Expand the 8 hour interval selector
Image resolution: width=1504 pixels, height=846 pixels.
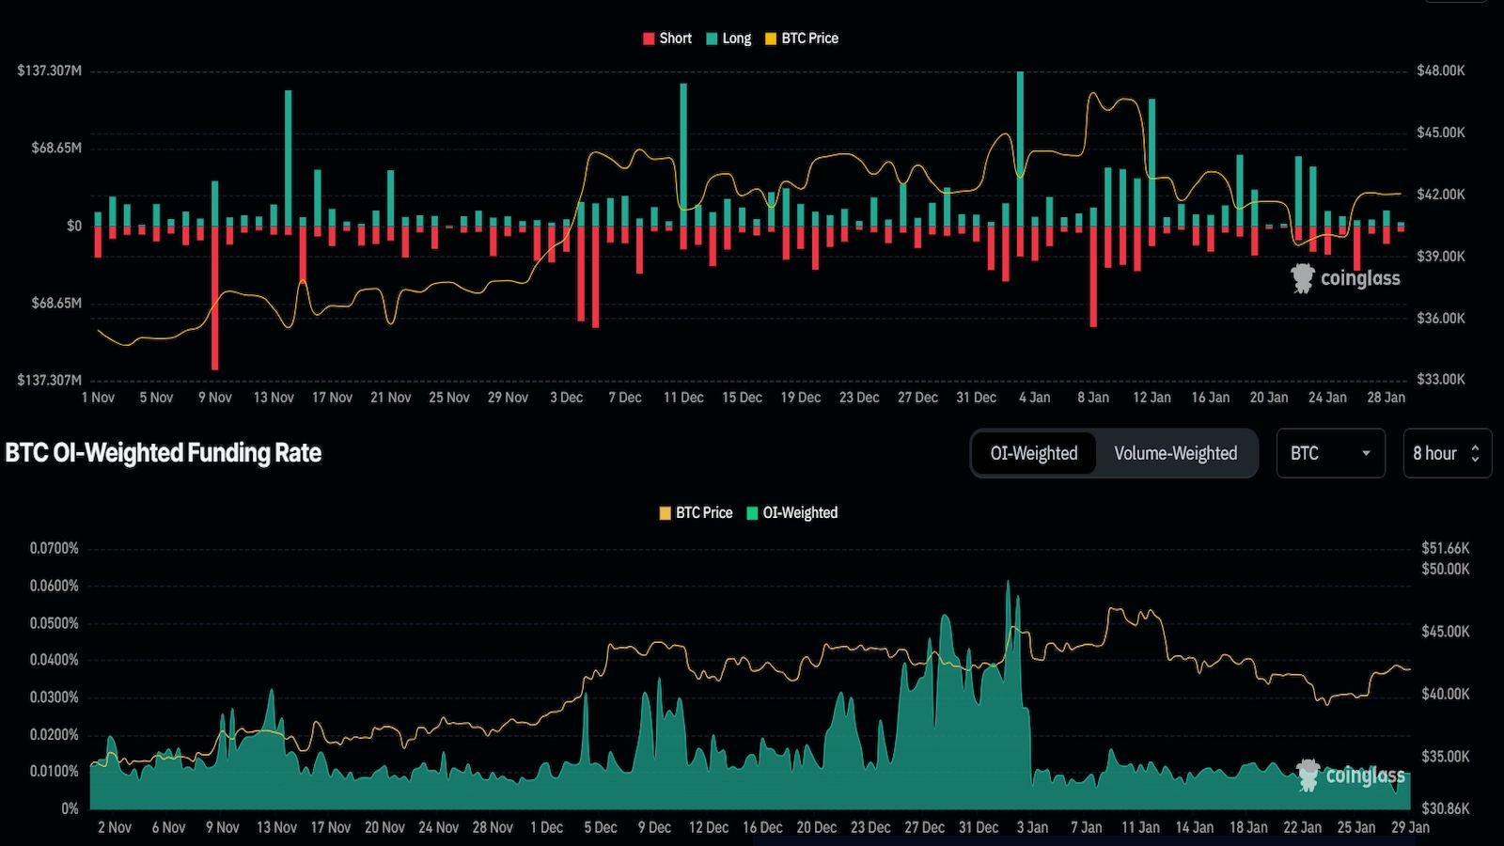coord(1447,453)
